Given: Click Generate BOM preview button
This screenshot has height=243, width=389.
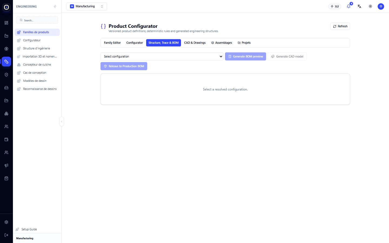Looking at the screenshot, I should point(246,56).
